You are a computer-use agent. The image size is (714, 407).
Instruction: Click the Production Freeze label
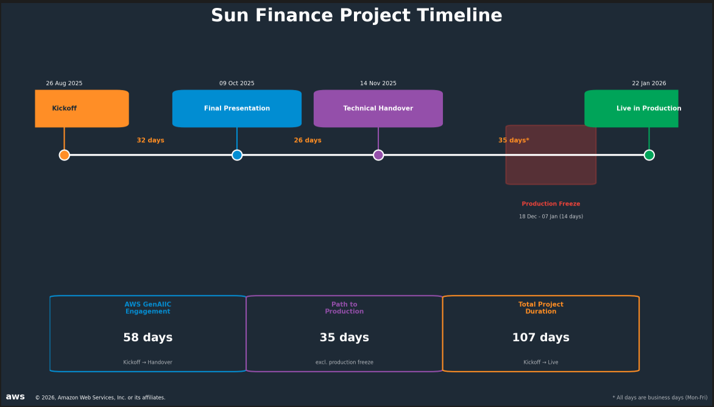(551, 203)
